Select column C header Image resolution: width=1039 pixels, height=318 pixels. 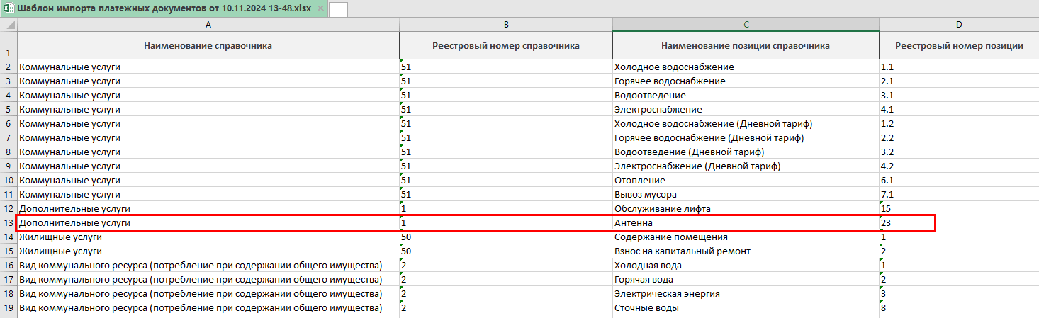(x=746, y=25)
